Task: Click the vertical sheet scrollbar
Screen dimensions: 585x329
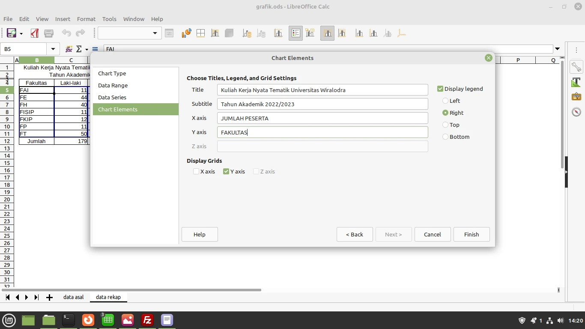Action: point(562,114)
